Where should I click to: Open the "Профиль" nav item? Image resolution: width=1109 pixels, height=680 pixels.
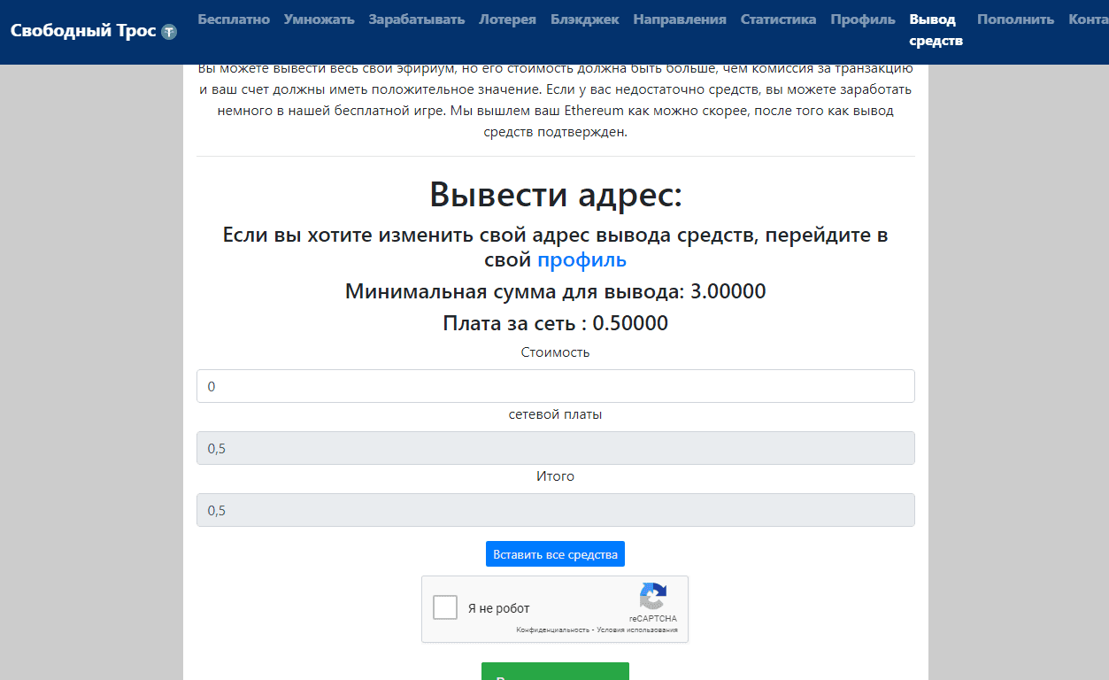click(x=863, y=19)
